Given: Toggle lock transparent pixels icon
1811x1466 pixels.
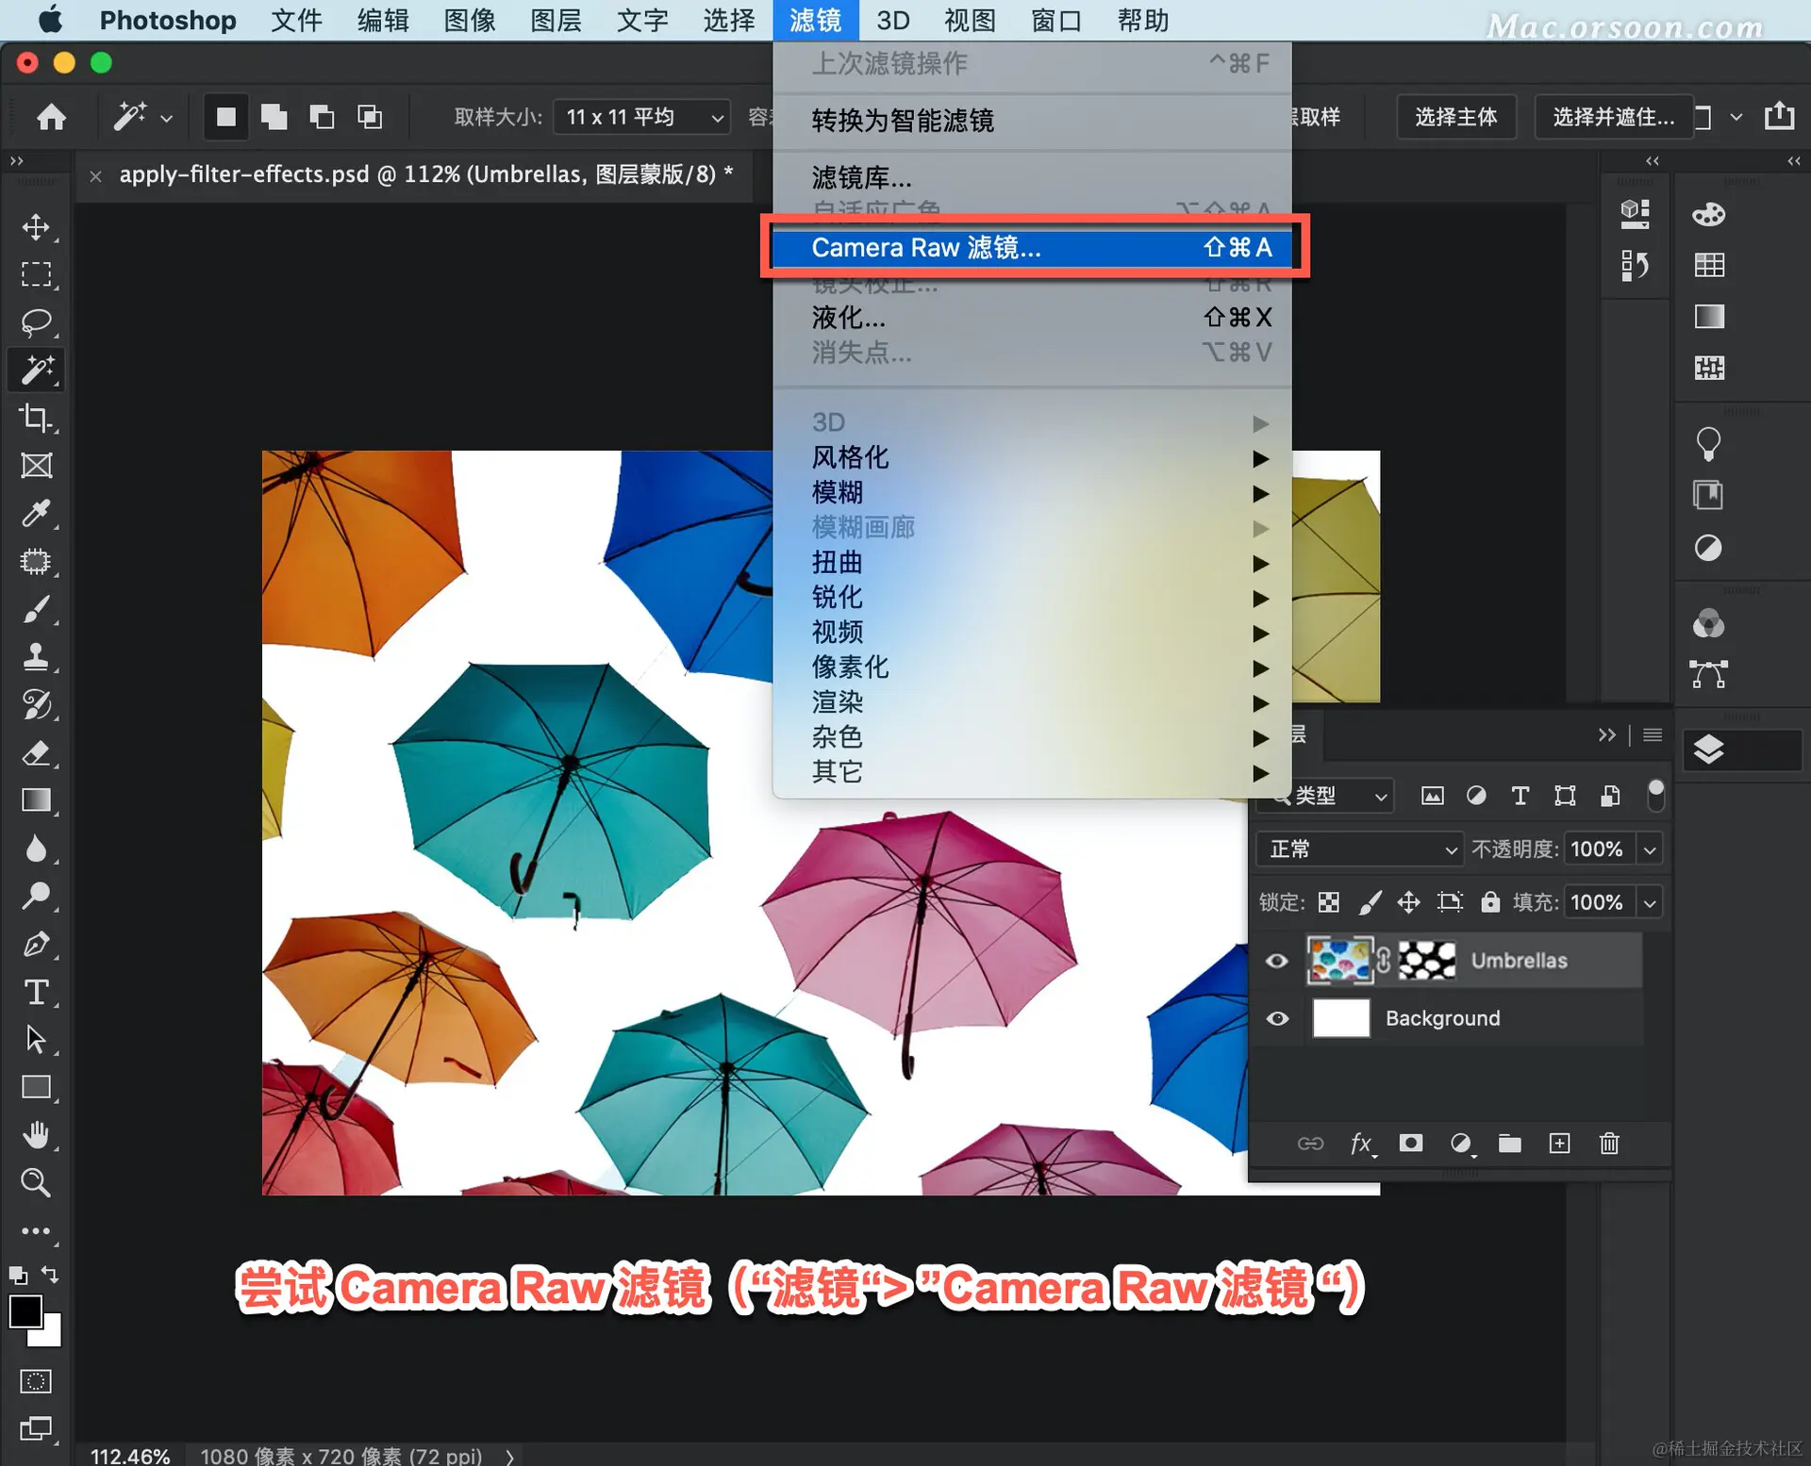Looking at the screenshot, I should click(1328, 902).
